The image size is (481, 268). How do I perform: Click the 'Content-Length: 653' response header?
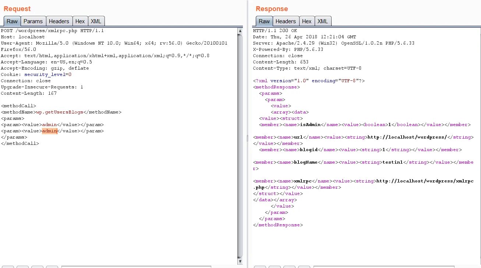(x=281, y=62)
